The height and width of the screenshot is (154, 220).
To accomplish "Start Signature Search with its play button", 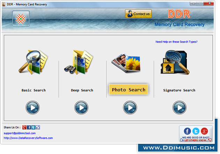I will [x=179, y=107].
